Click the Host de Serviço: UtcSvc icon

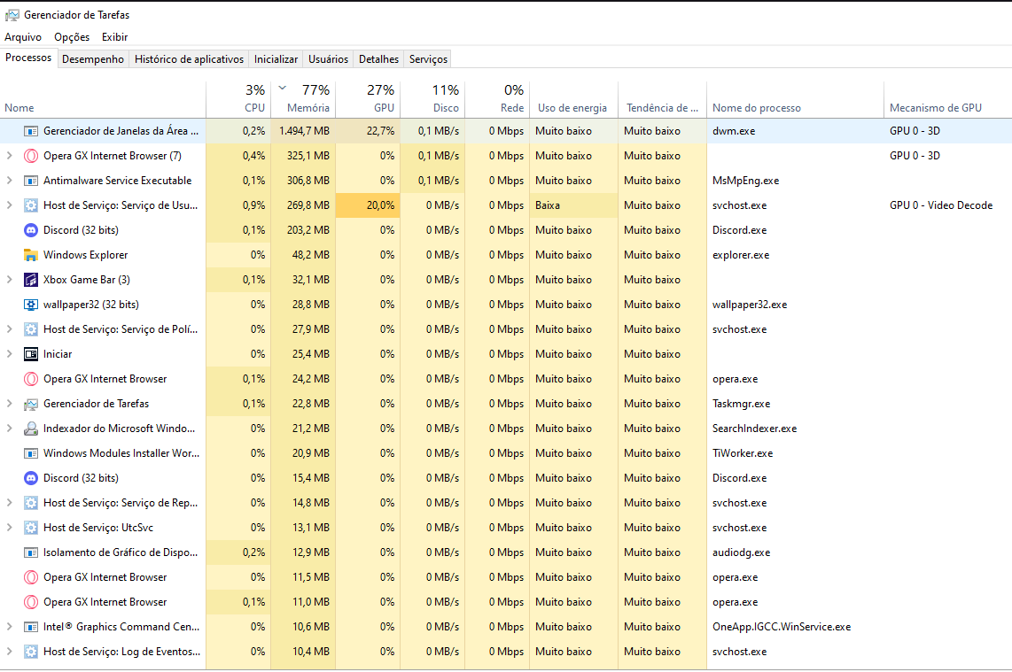coord(30,528)
